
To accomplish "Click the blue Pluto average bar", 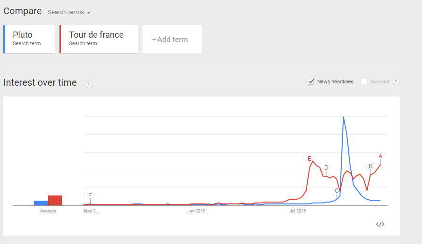I will pyautogui.click(x=41, y=203).
